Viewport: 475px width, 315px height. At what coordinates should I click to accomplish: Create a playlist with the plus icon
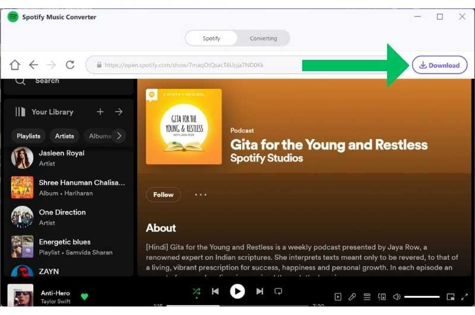coord(100,112)
